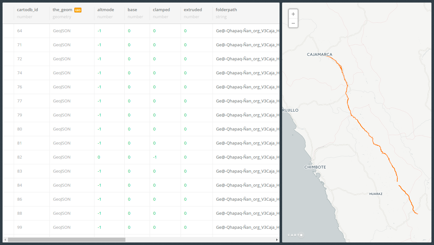Select the base column header

coord(132,10)
